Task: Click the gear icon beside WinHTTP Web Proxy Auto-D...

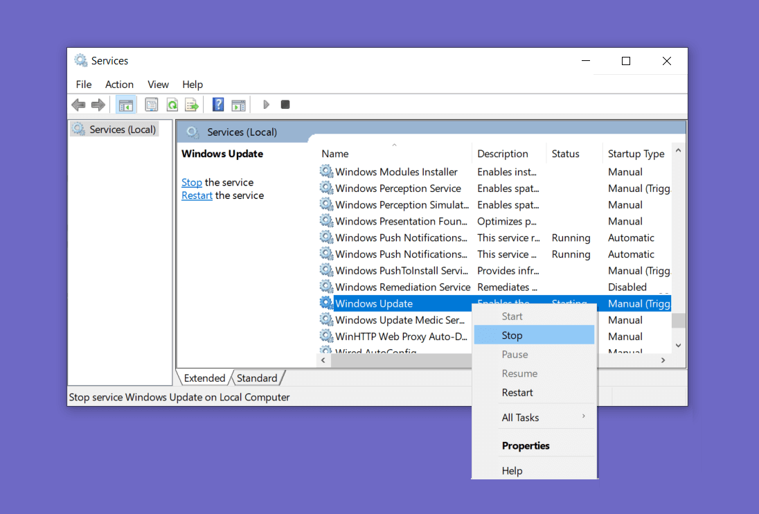Action: point(327,336)
